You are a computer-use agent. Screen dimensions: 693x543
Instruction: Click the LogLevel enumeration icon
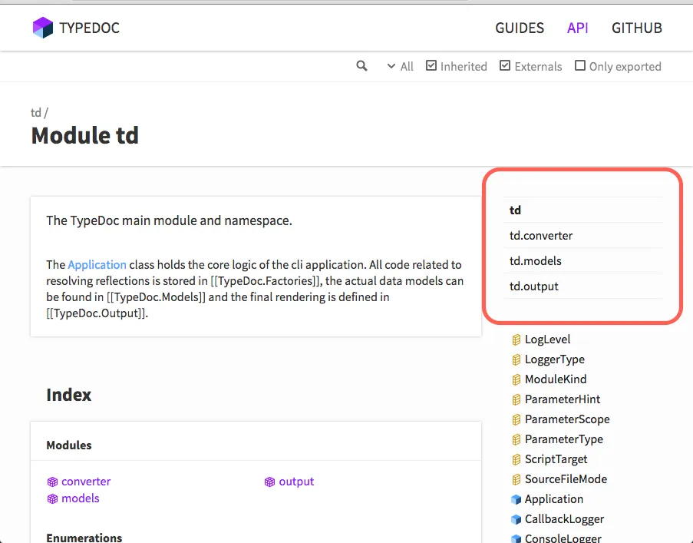coord(516,339)
